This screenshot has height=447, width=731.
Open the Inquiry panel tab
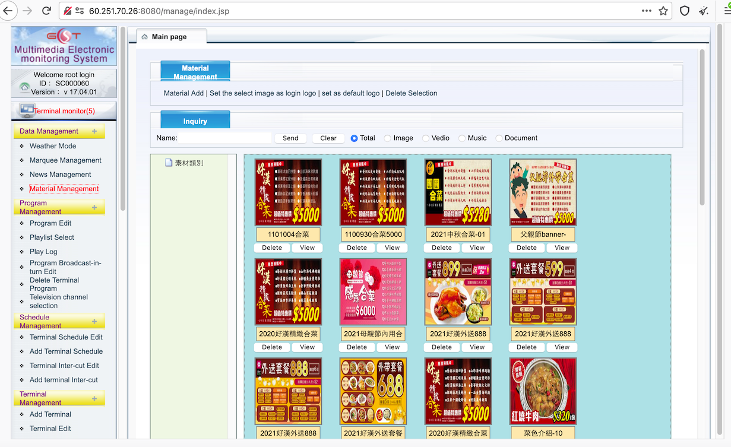pyautogui.click(x=195, y=121)
